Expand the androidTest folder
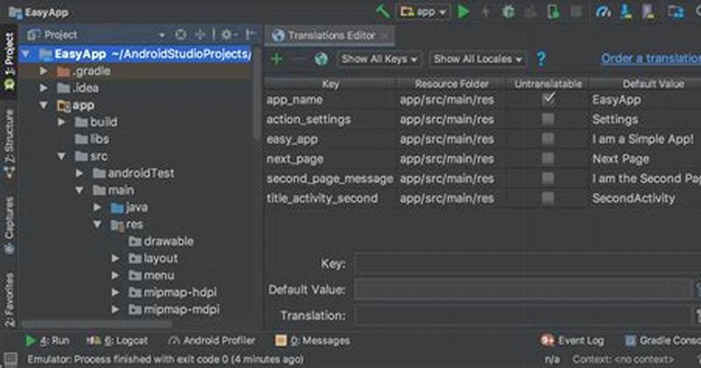 pyautogui.click(x=79, y=173)
